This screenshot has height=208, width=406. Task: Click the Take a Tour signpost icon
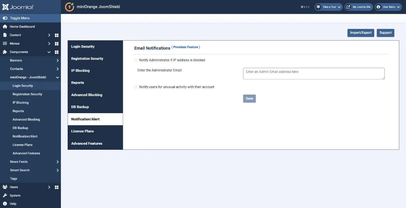[x=318, y=7]
